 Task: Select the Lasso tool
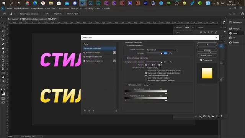(3, 31)
